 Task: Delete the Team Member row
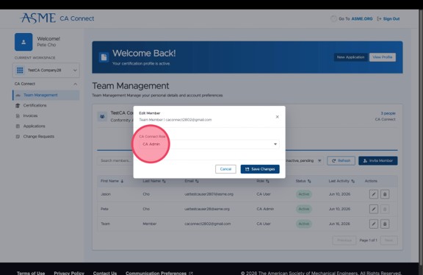[385, 224]
